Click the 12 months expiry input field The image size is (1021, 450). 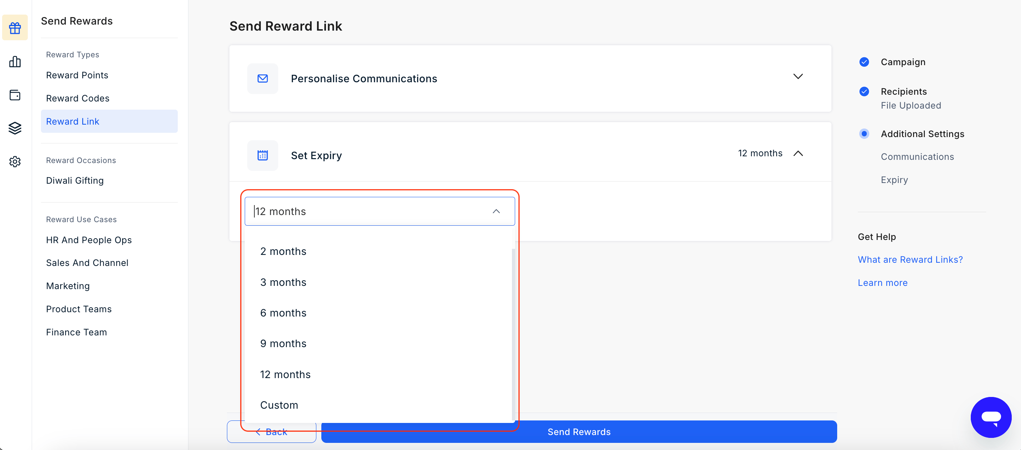[379, 211]
